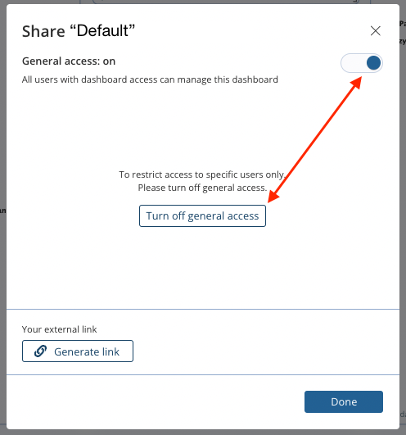Click the Generate link button
Screen dimensions: 406x435
click(x=78, y=351)
